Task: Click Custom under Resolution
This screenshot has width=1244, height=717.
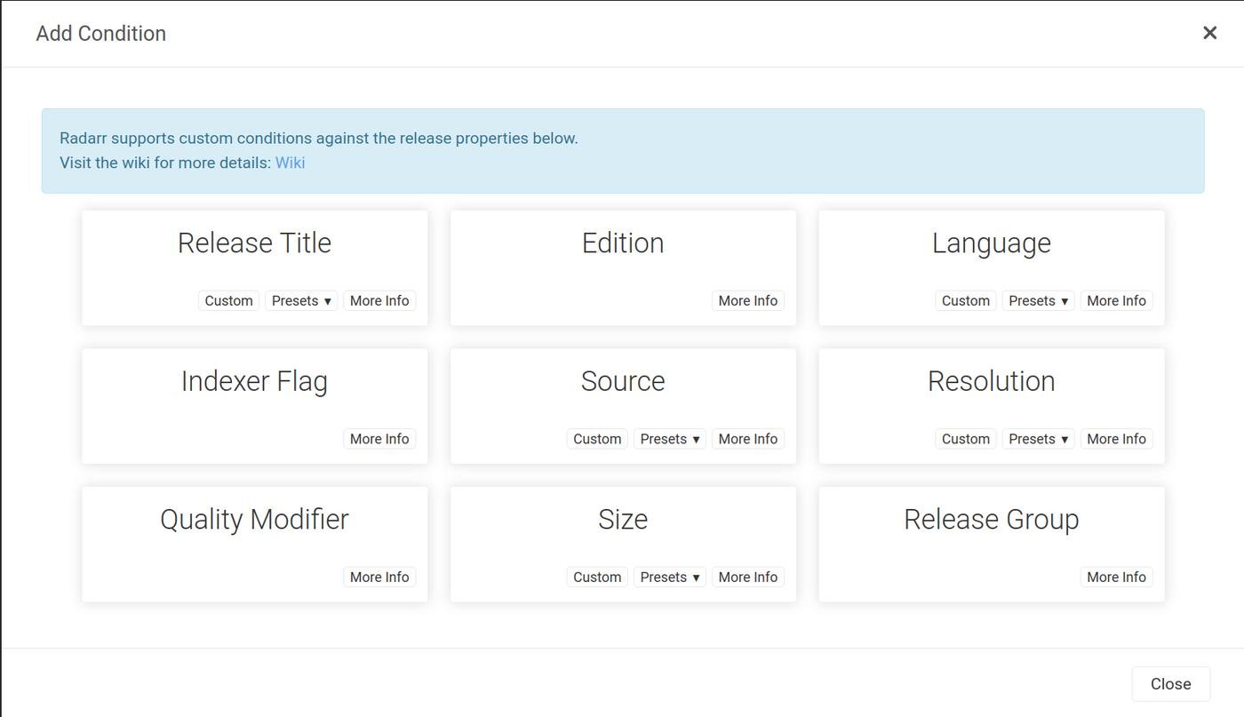Action: 965,439
